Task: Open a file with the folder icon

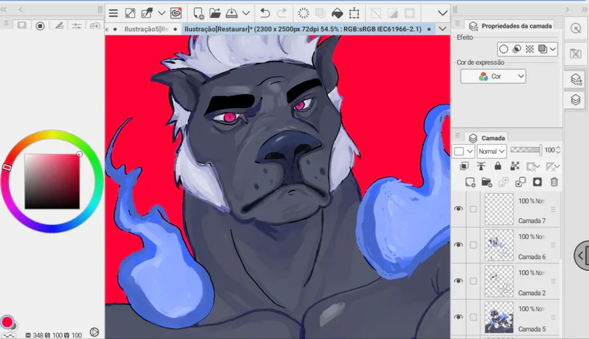Action: [x=215, y=14]
